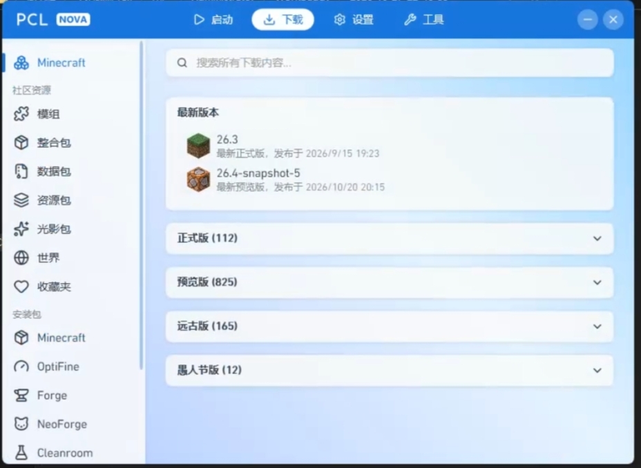Expand the 愚人节版 (12) section

(x=389, y=371)
